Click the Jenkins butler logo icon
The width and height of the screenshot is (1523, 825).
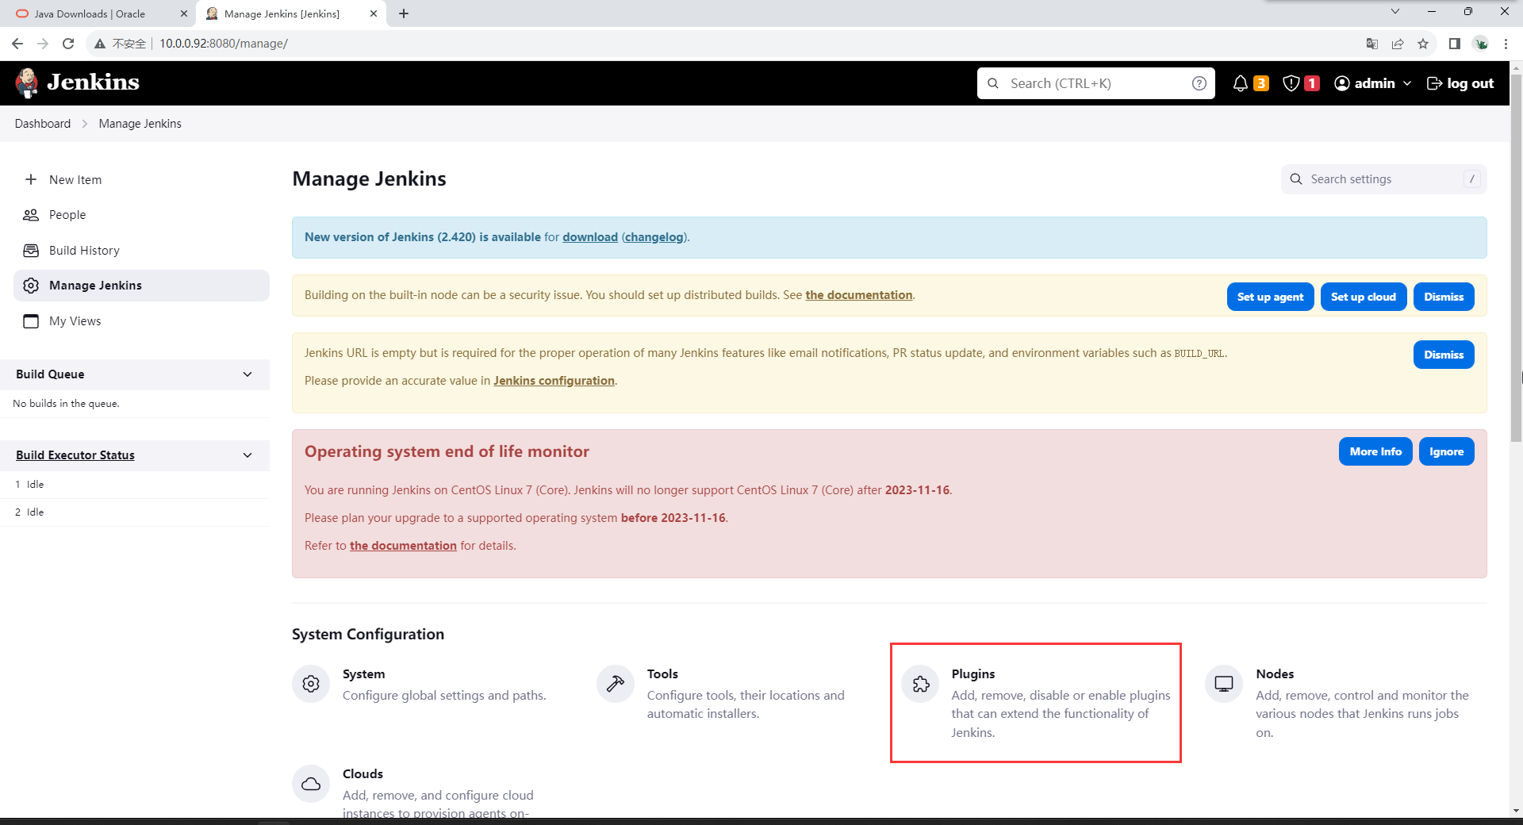[27, 82]
